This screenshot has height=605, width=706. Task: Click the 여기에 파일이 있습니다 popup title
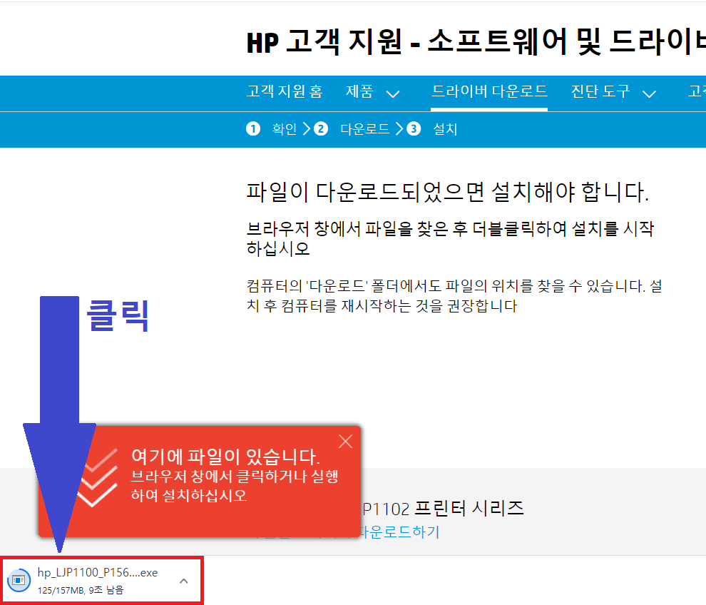coord(225,457)
